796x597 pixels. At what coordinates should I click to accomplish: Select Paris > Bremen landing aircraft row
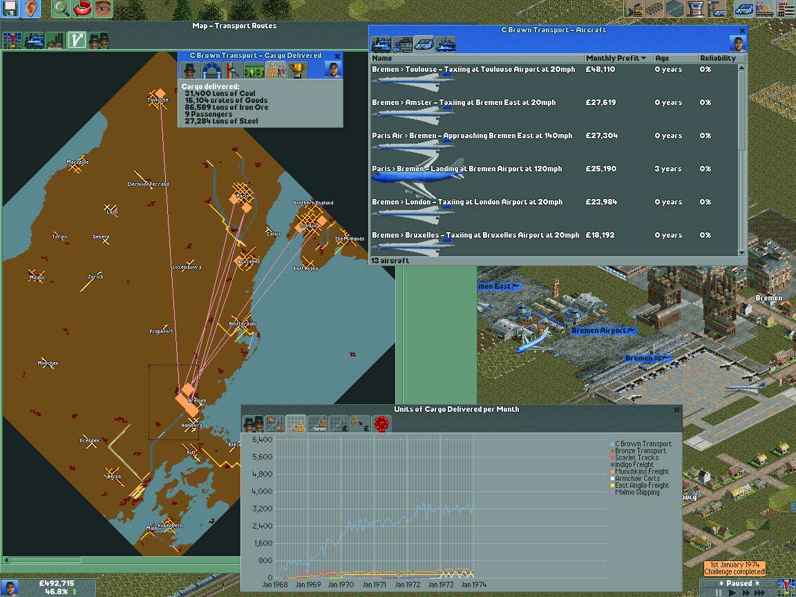click(553, 180)
